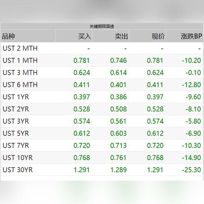Select UST 7YR ask value 0.713
Image resolution: width=204 pixels, height=204 pixels.
[119, 145]
